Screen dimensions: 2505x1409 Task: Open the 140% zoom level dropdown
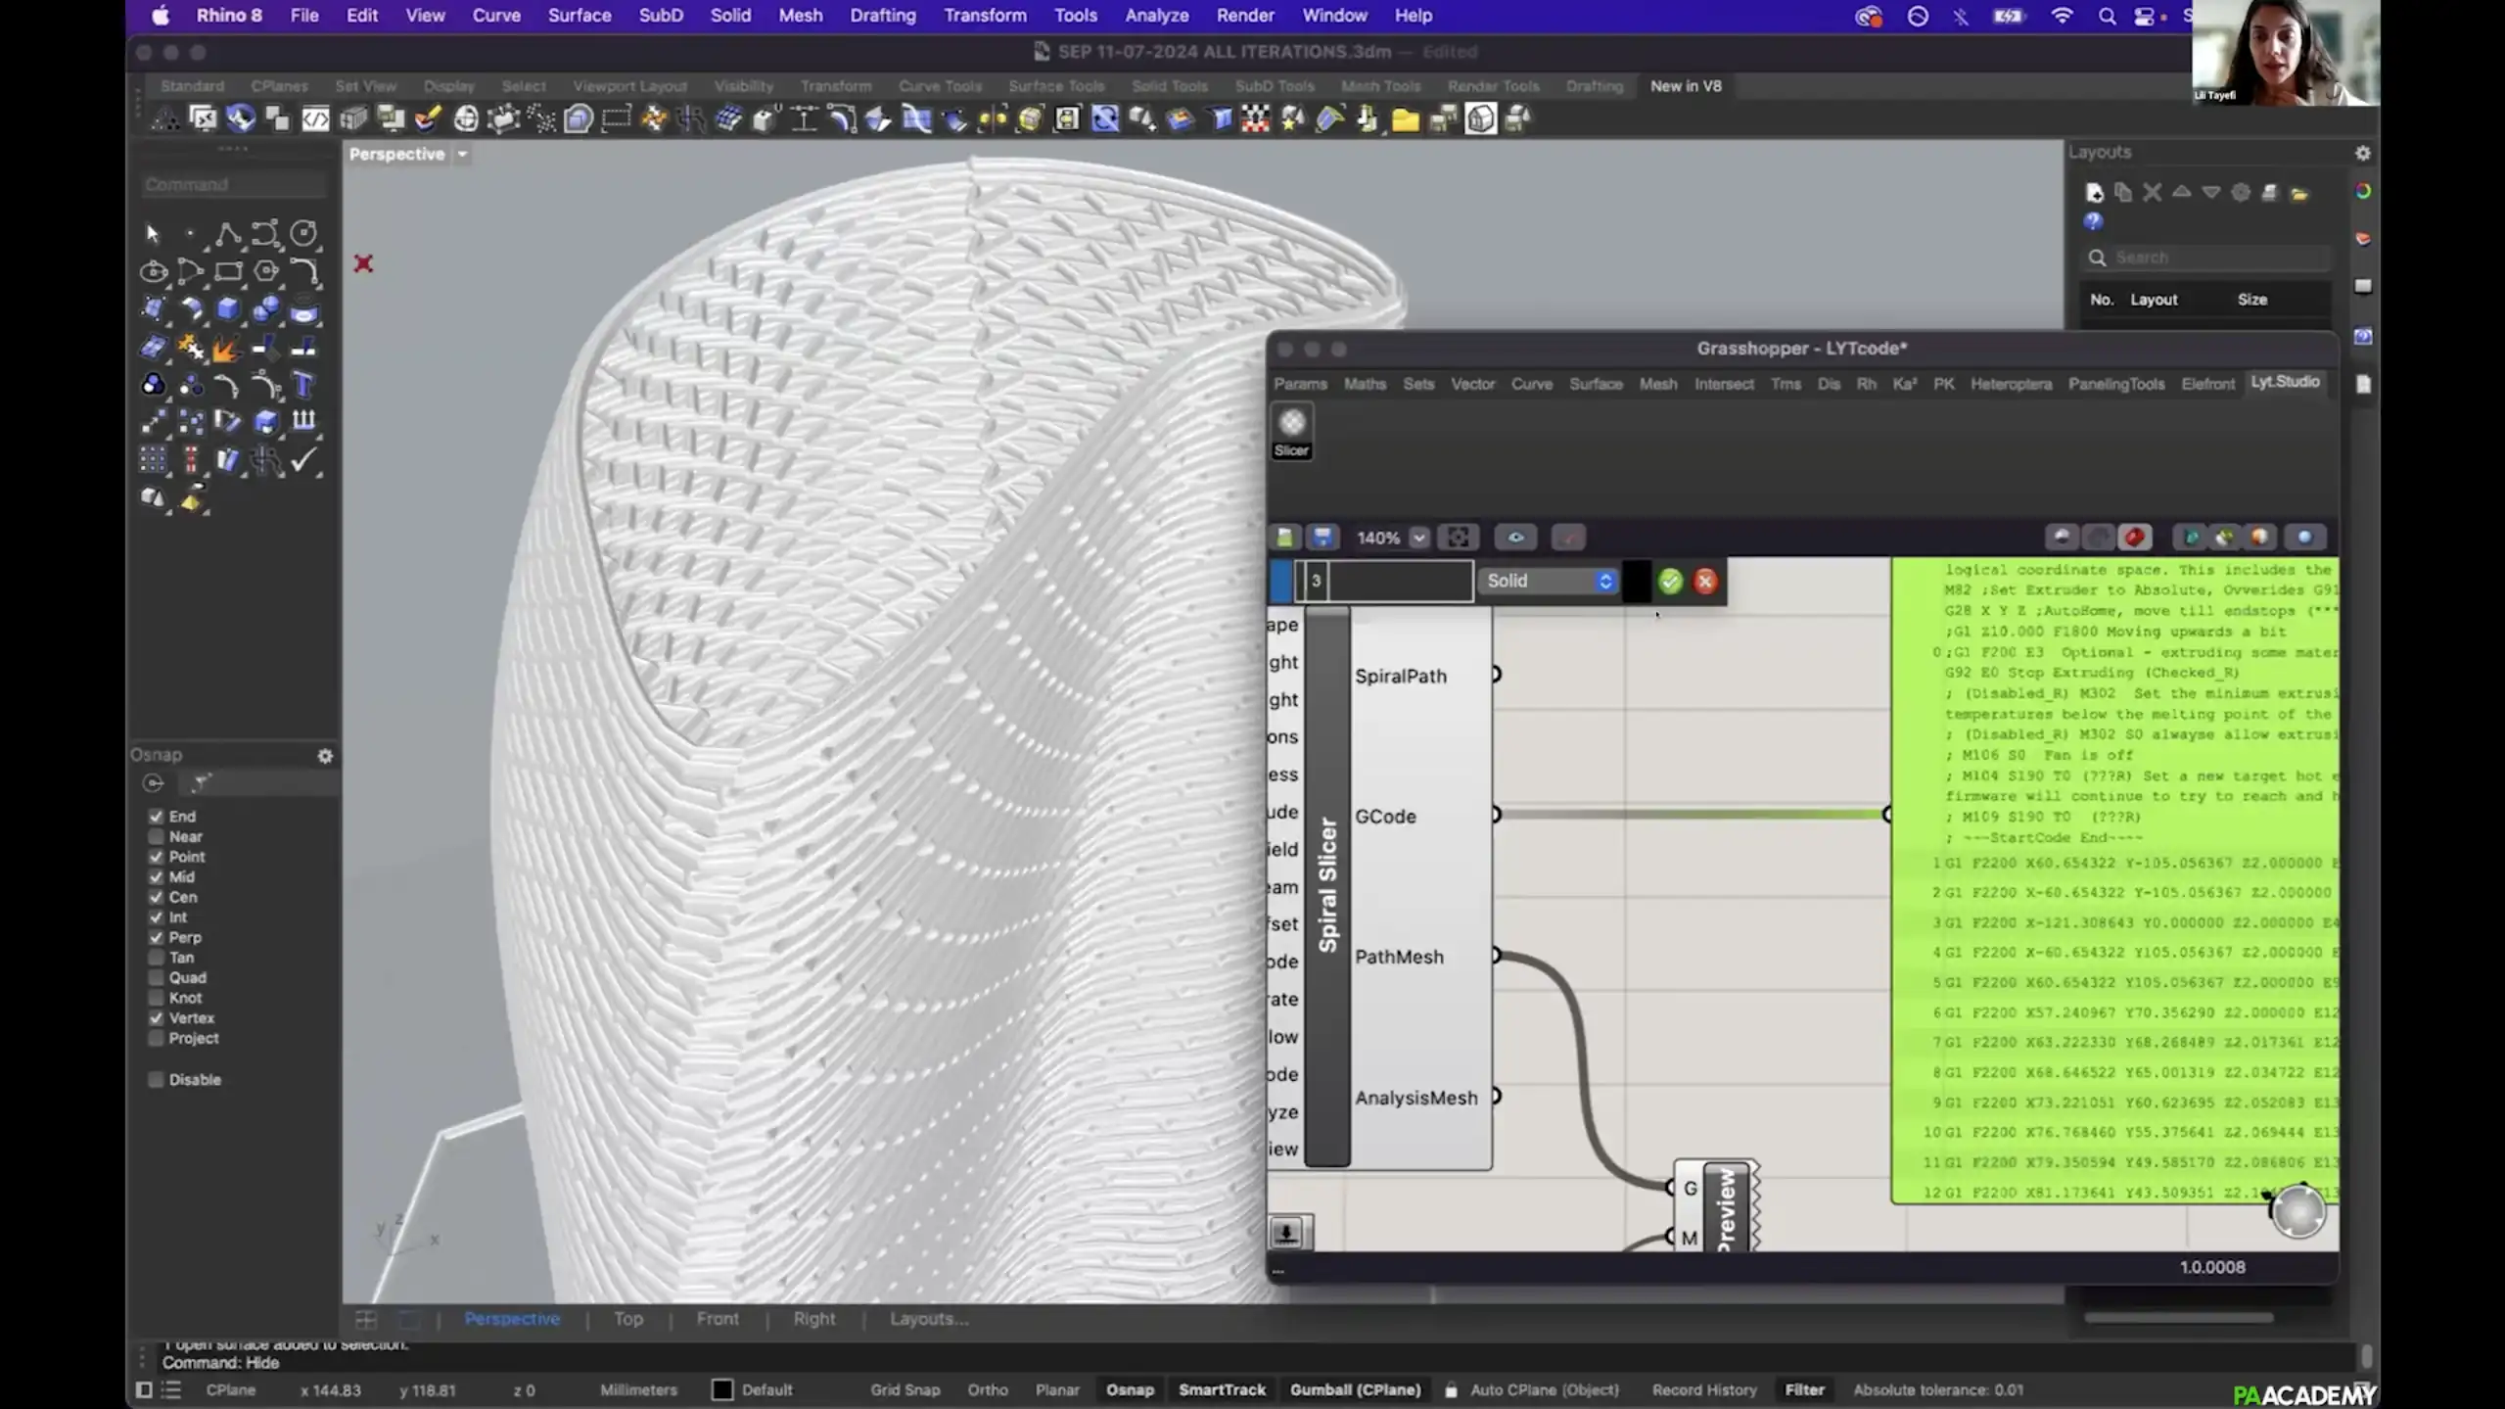(x=1418, y=538)
